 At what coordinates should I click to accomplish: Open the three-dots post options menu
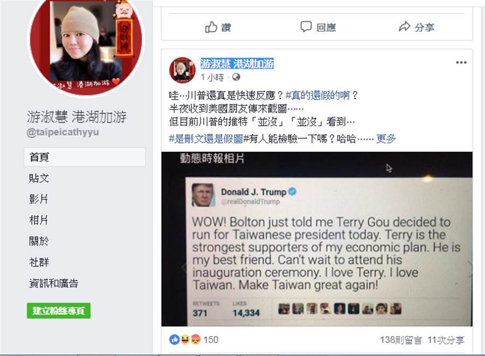coord(461,63)
